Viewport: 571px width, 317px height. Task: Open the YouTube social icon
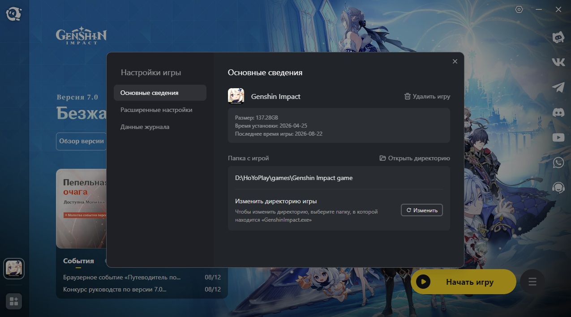(x=558, y=137)
